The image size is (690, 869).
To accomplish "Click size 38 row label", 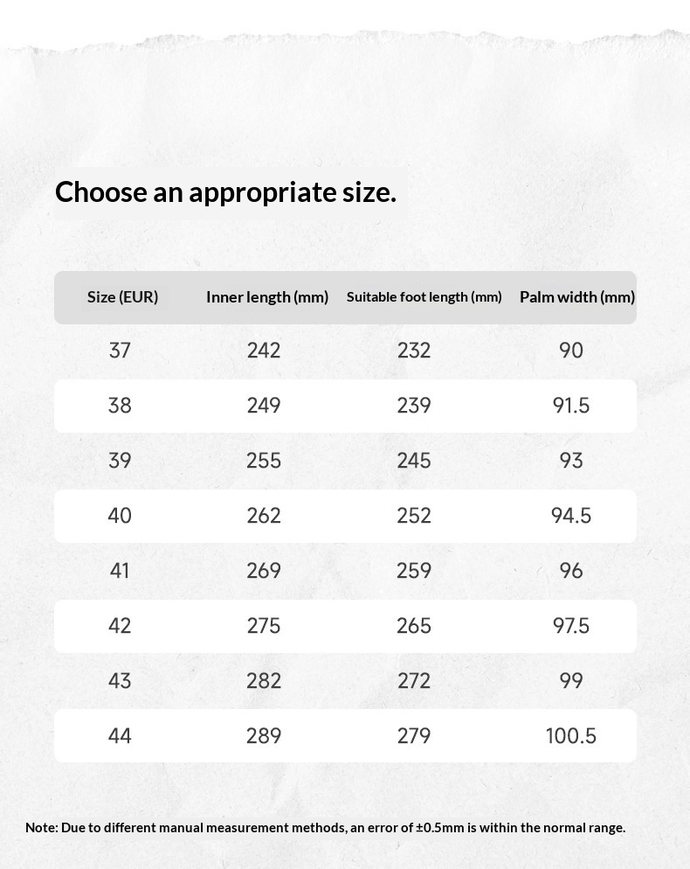I will pyautogui.click(x=120, y=405).
